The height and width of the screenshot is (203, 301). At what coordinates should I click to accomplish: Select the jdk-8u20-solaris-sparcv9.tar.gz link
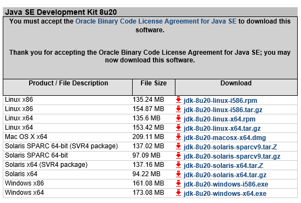232,156
